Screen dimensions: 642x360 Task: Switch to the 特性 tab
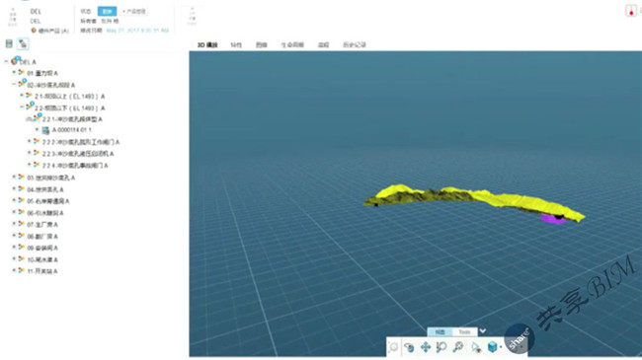click(x=236, y=45)
